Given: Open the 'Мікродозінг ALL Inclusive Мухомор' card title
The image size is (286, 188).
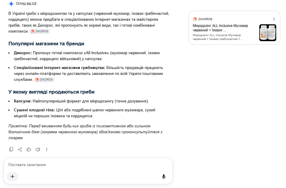Looking at the screenshot, I should click(220, 28).
